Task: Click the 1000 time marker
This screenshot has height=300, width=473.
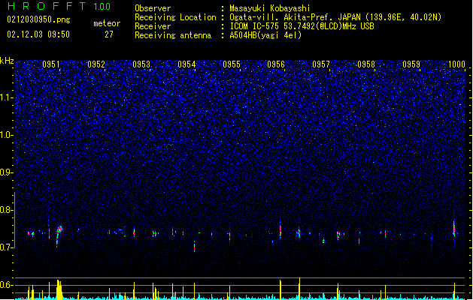Action: point(456,64)
